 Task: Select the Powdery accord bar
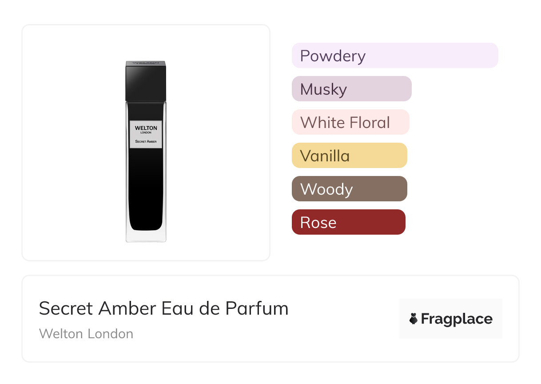pyautogui.click(x=394, y=56)
